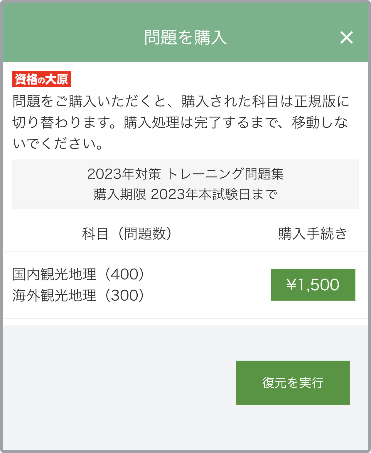
Task: Click the word 移動しな in the notice
Action: (320, 122)
